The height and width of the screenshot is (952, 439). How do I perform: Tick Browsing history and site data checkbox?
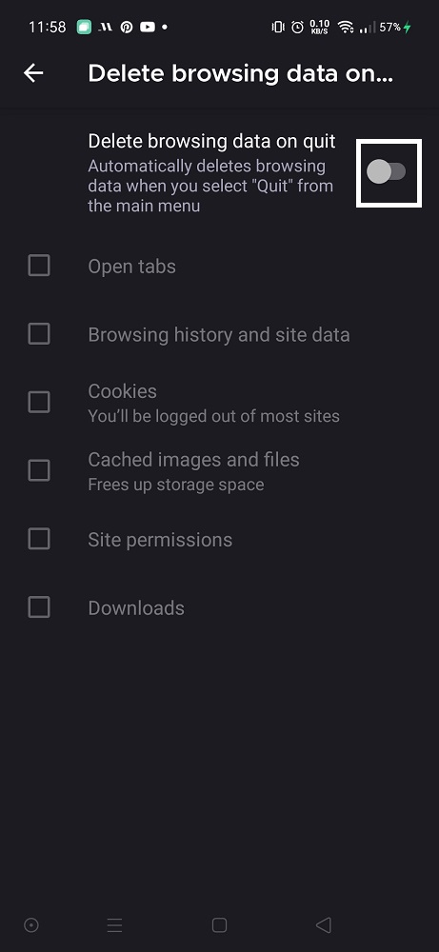(x=39, y=334)
